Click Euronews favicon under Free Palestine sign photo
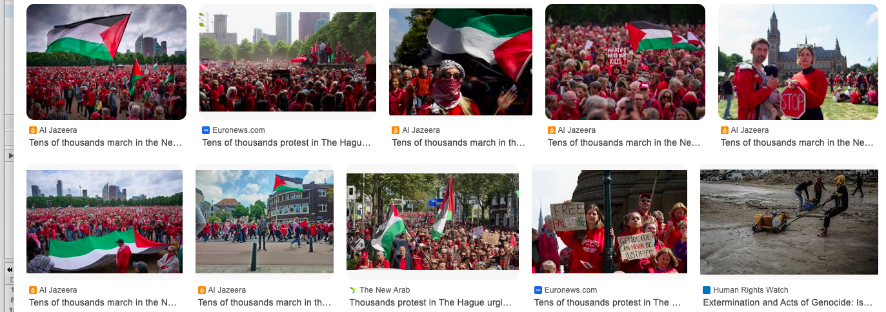 coord(538,290)
